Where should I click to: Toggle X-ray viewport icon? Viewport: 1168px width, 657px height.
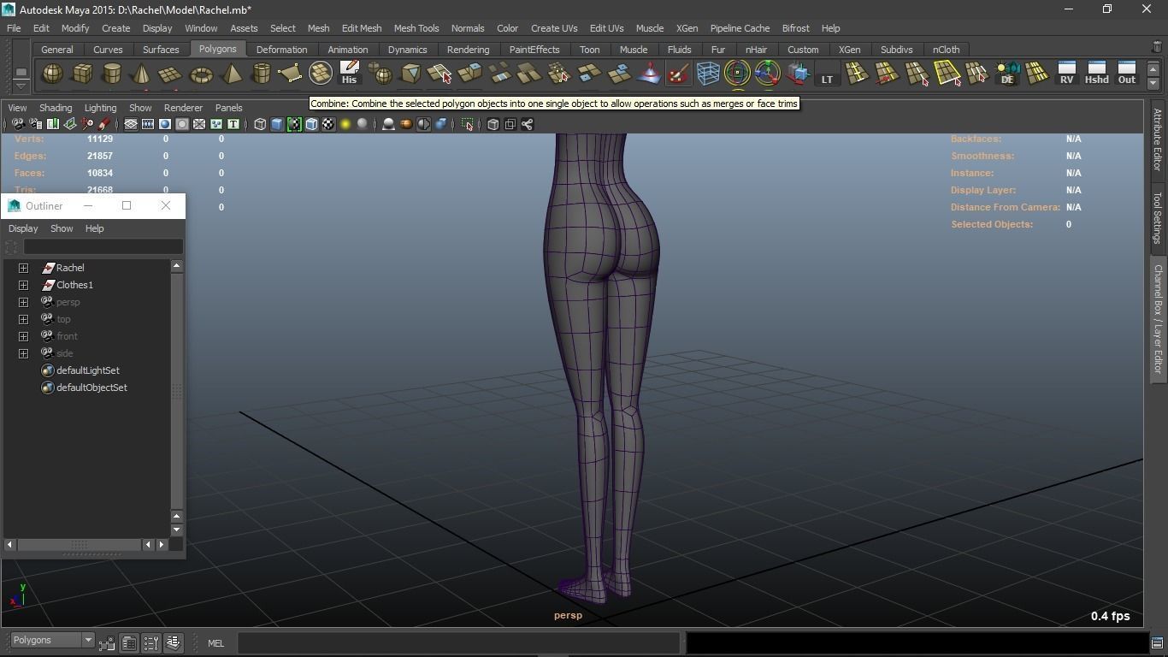pos(493,125)
